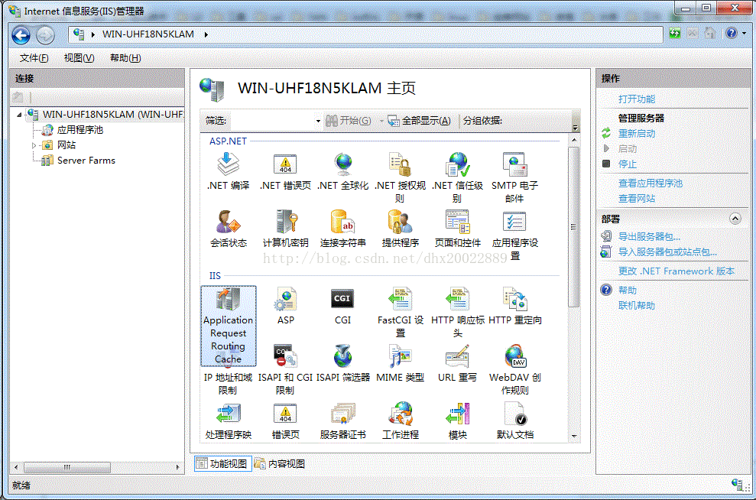Switch to the 功能视图 tab
Image resolution: width=756 pixels, height=500 pixels.
coord(222,463)
